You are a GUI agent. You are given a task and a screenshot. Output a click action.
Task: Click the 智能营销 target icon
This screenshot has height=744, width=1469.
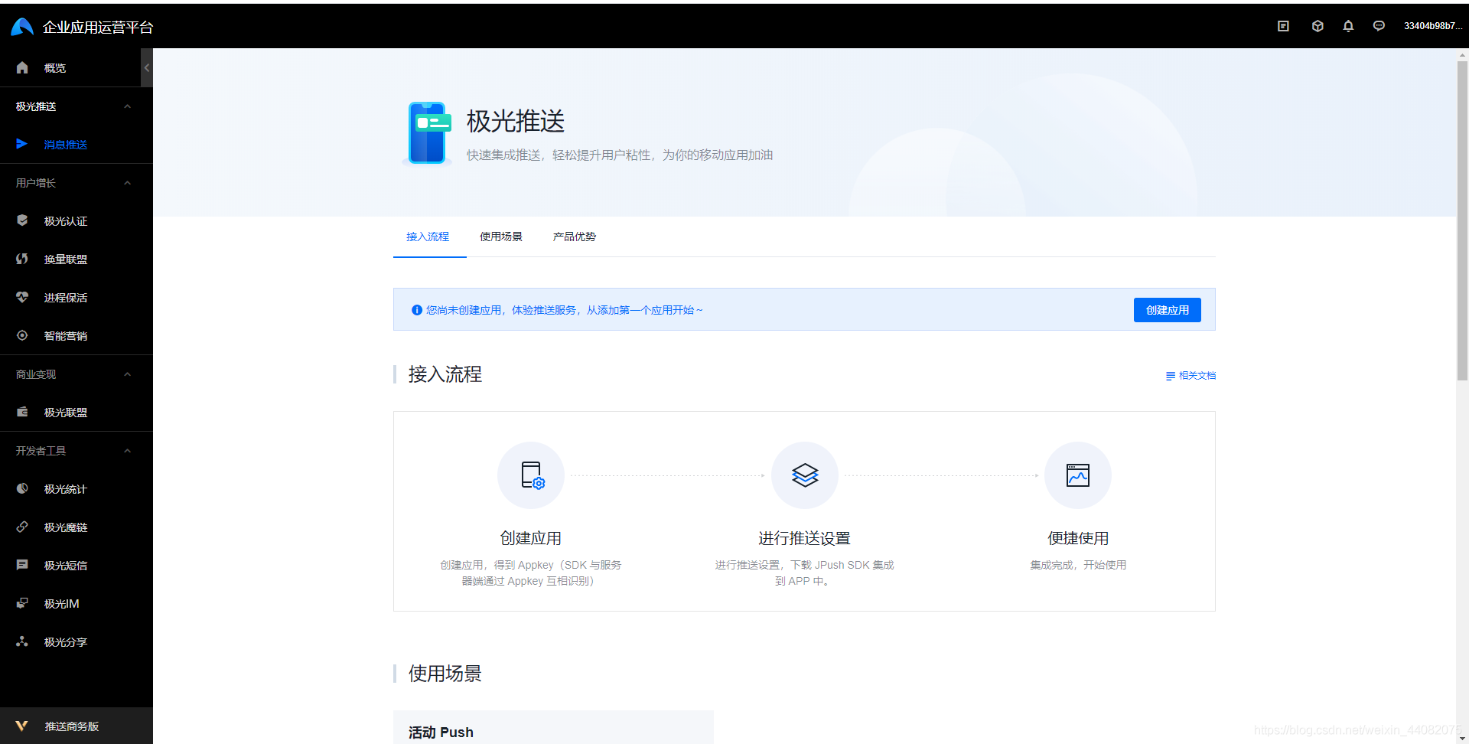[22, 335]
